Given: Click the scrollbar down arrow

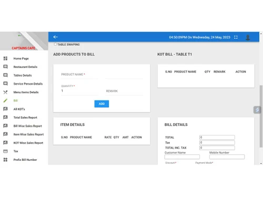Looking at the screenshot, I should [261, 163].
